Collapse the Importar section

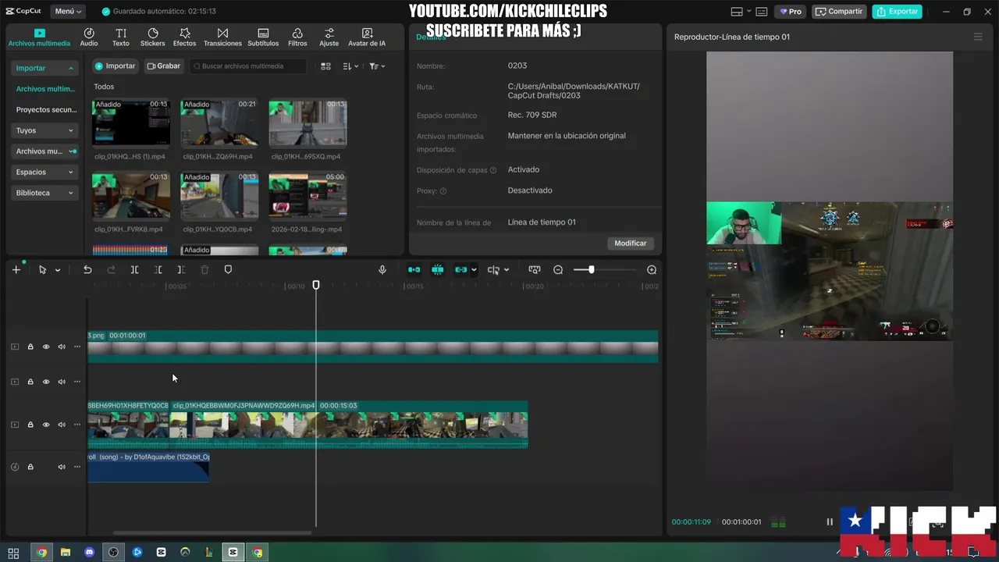pyautogui.click(x=44, y=68)
